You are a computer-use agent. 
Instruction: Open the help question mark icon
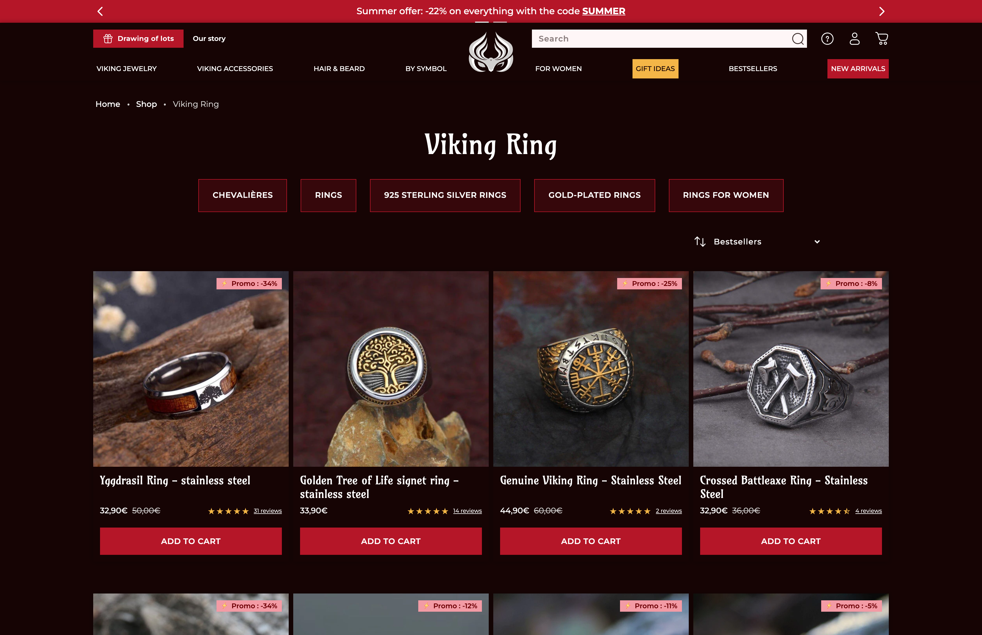click(x=827, y=39)
